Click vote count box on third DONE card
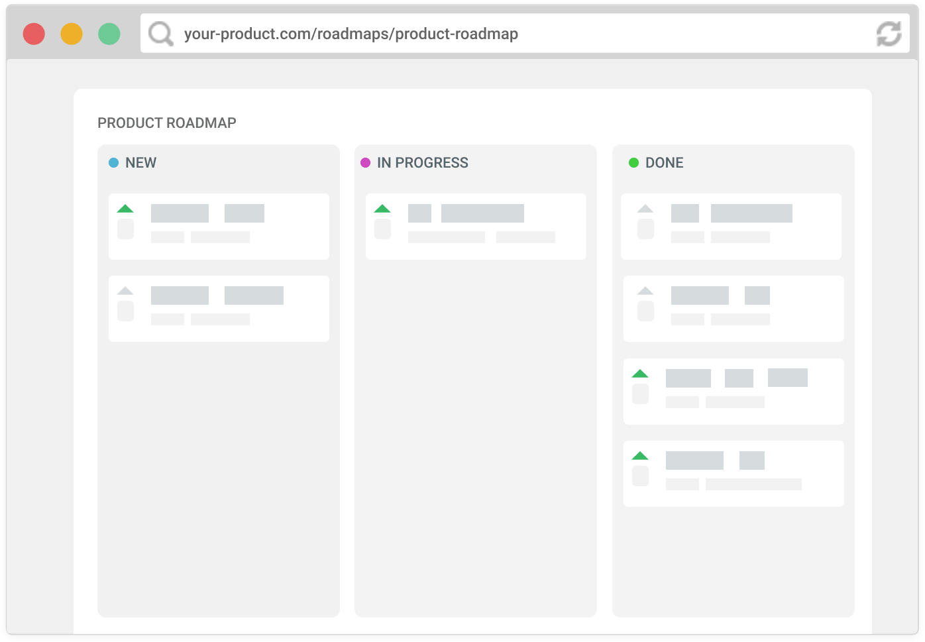 (640, 394)
